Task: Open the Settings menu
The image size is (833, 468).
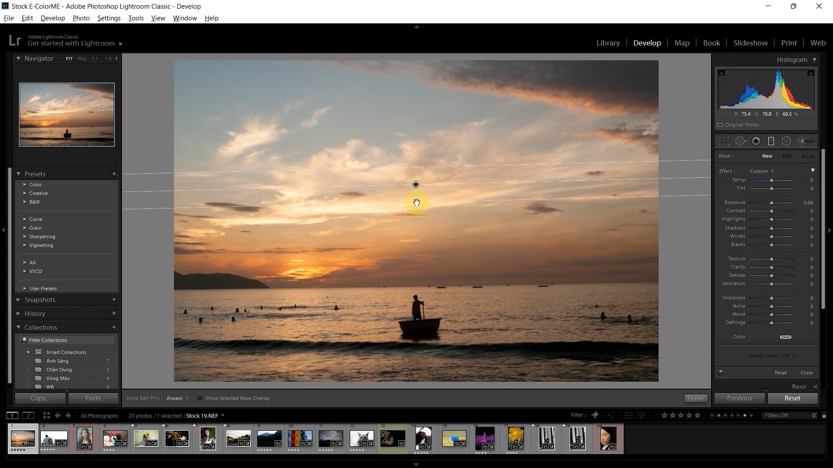Action: 109,18
